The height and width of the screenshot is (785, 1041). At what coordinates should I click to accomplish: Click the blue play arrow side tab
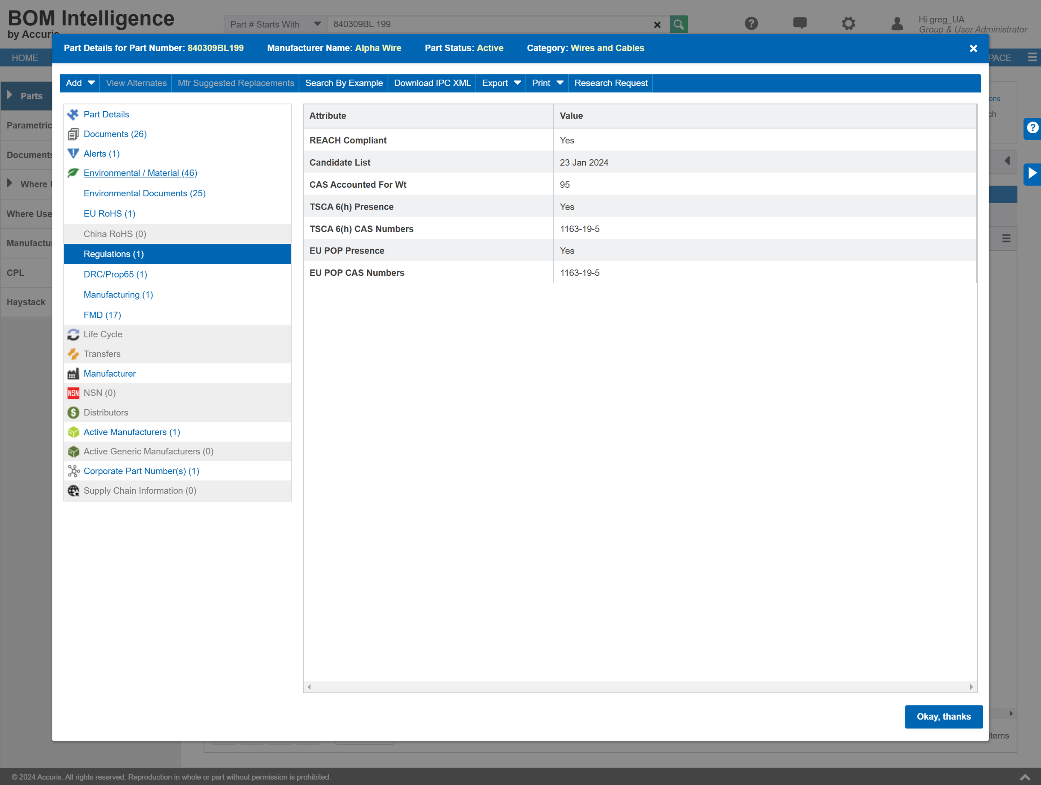(x=1032, y=173)
